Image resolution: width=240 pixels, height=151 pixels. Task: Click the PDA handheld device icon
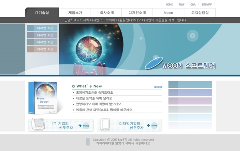[105, 125]
